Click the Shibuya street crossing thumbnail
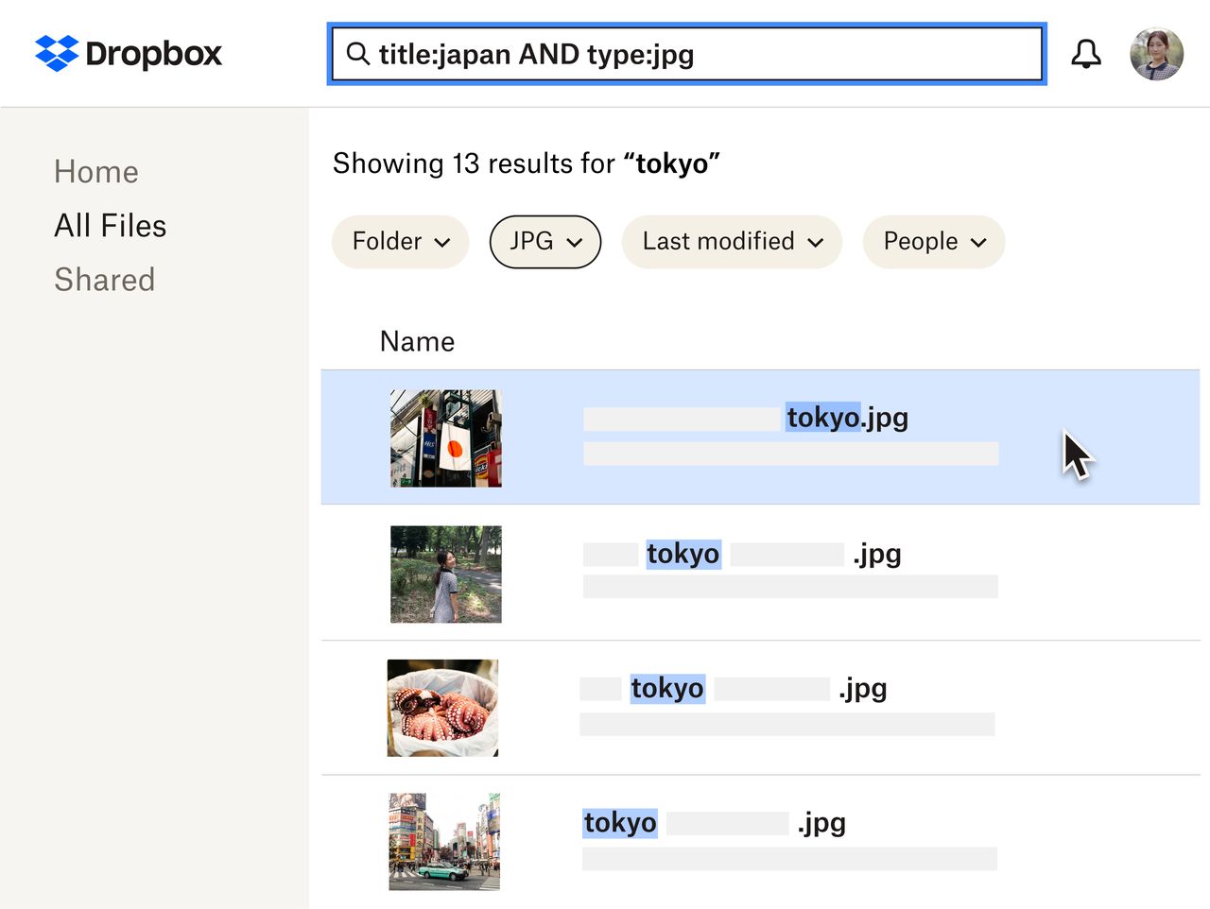This screenshot has width=1210, height=909. point(443,841)
